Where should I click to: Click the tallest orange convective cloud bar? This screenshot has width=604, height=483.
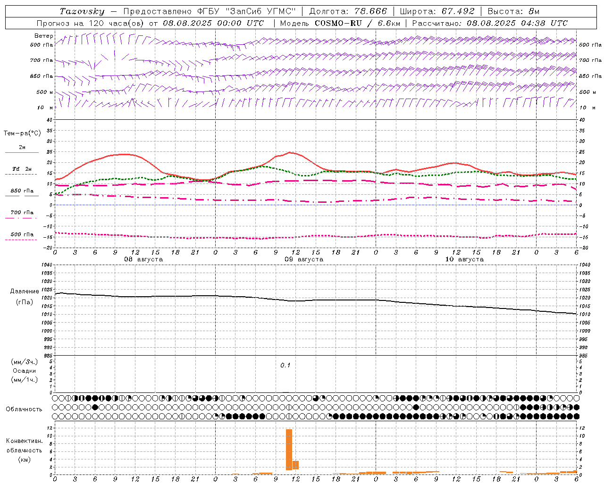[x=289, y=450]
